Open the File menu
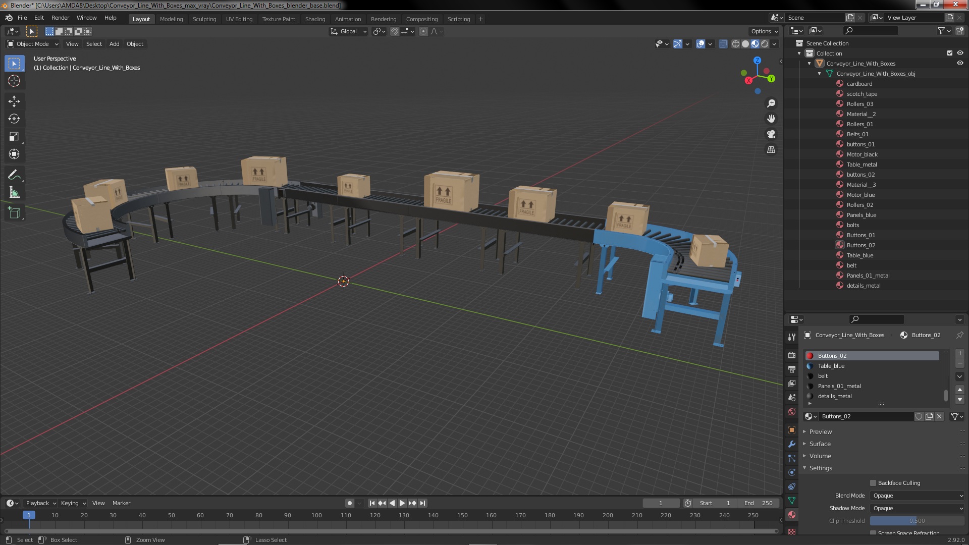Image resolution: width=969 pixels, height=545 pixels. tap(22, 18)
